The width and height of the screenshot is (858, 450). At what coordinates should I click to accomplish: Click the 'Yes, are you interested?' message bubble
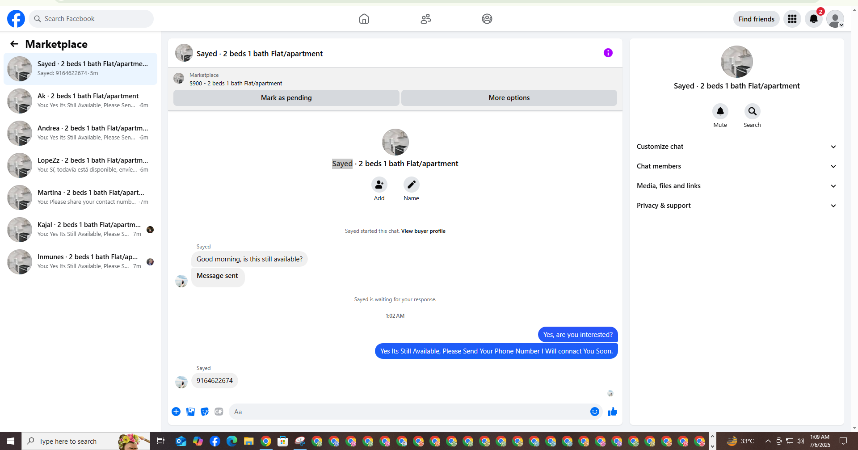click(x=578, y=335)
